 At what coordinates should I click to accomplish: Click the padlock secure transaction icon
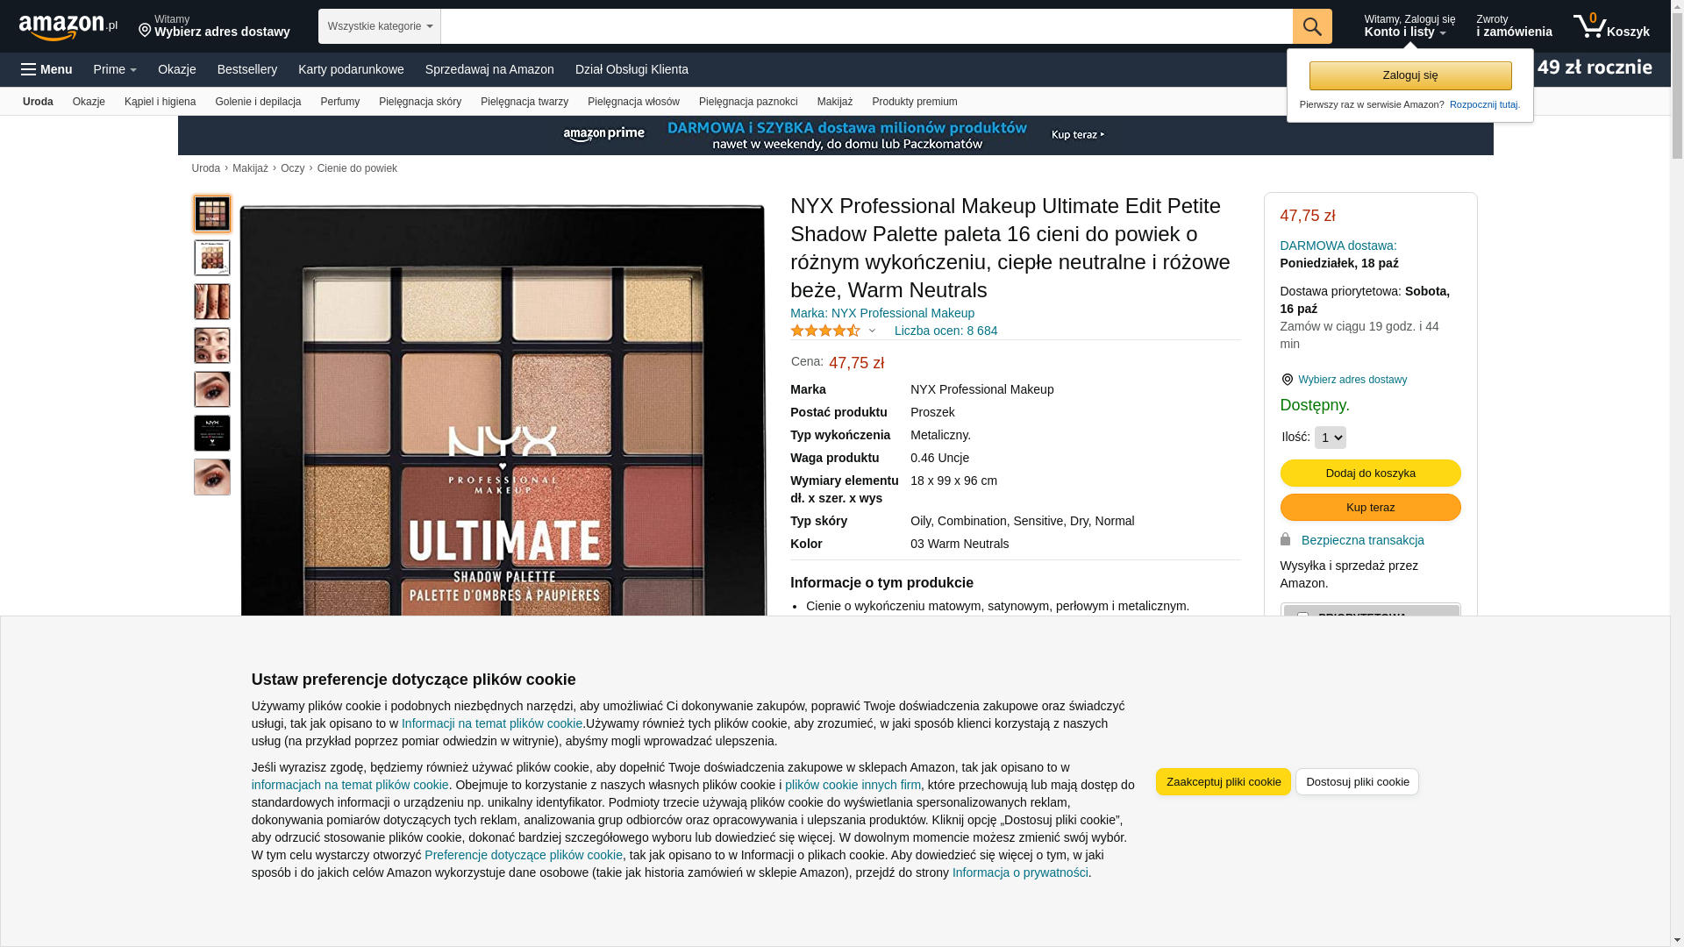click(1286, 539)
